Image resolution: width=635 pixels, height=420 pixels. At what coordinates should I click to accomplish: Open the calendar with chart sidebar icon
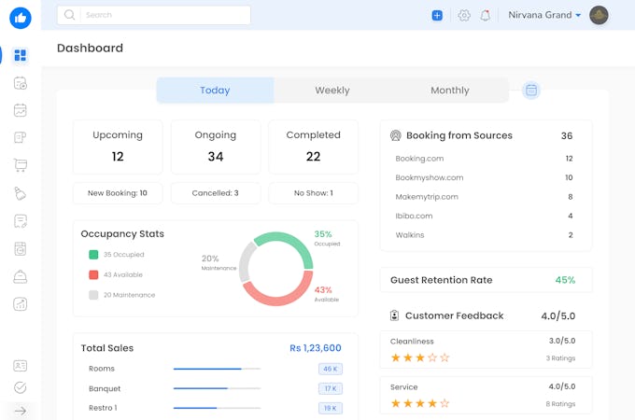[x=21, y=110]
